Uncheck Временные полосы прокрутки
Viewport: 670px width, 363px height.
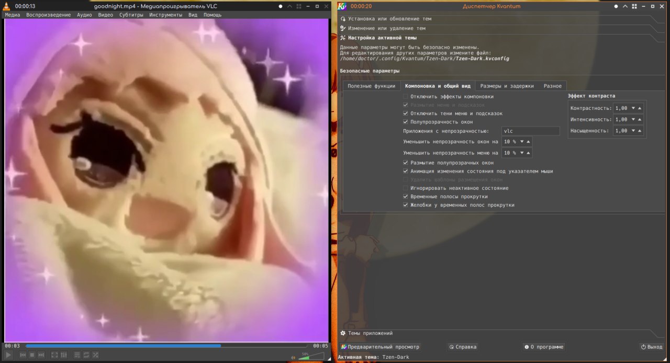[x=406, y=197]
